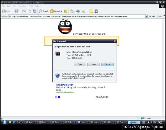Open the Start menu orb
The height and width of the screenshot is (130, 166).
pyautogui.click(x=4, y=122)
